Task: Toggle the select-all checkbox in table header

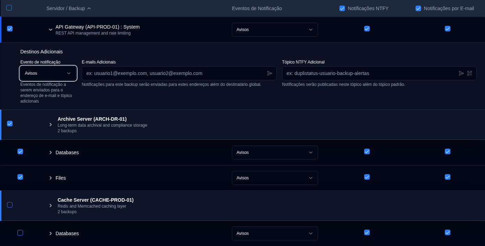Action: (9, 8)
